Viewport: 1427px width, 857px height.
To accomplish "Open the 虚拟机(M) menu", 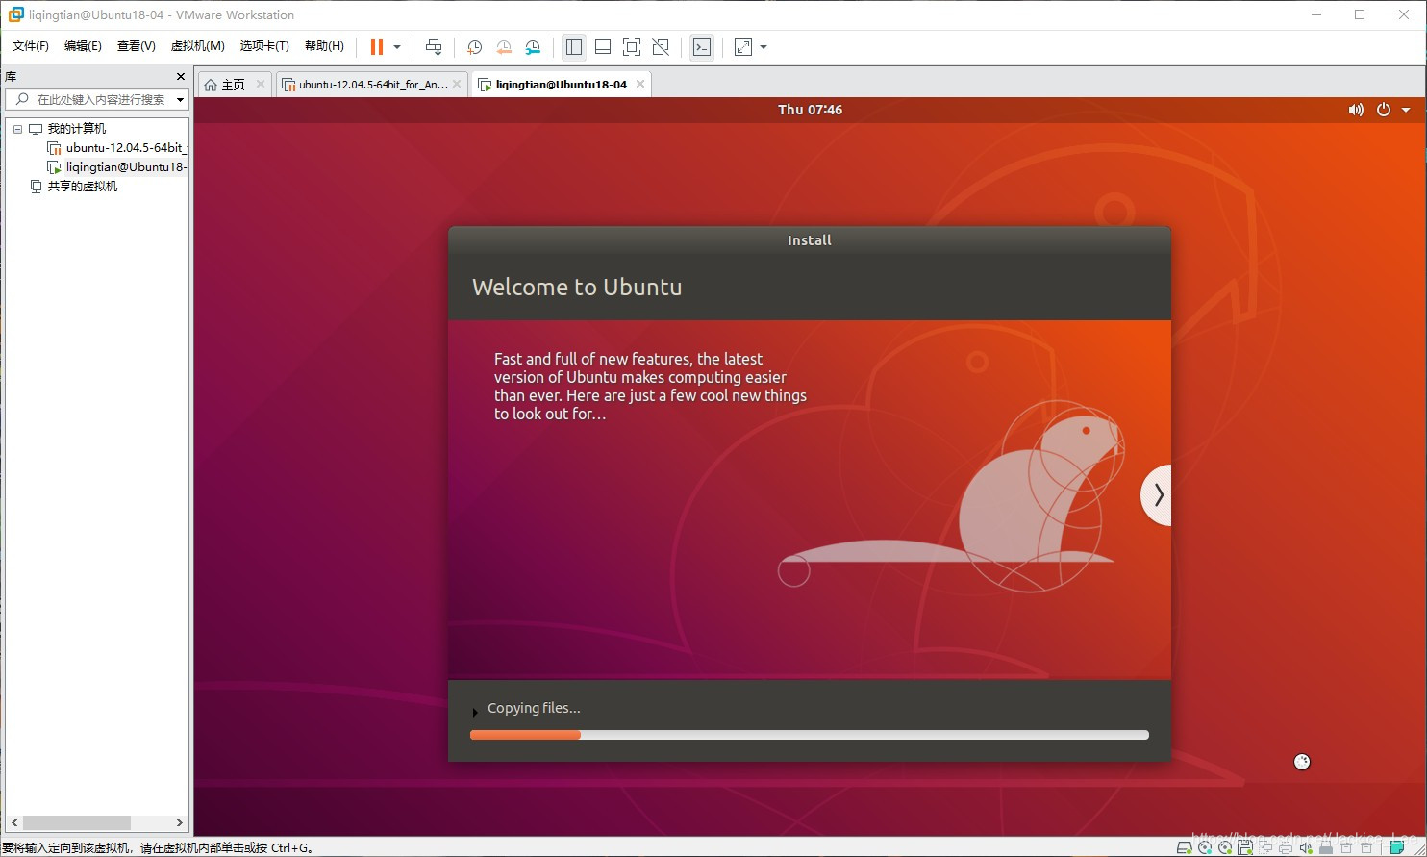I will click(x=197, y=46).
